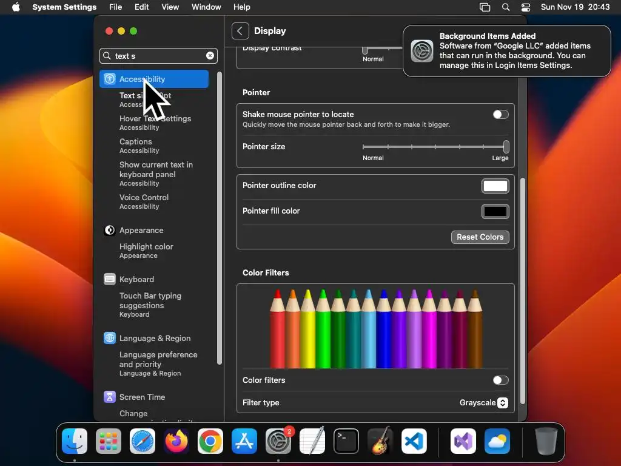Launch Safari from the dock
The width and height of the screenshot is (621, 466).
(x=143, y=441)
